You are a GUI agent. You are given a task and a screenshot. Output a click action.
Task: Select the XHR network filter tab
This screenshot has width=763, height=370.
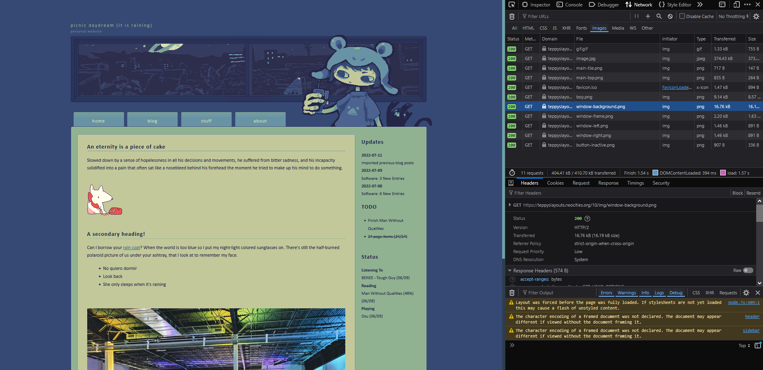(x=566, y=28)
